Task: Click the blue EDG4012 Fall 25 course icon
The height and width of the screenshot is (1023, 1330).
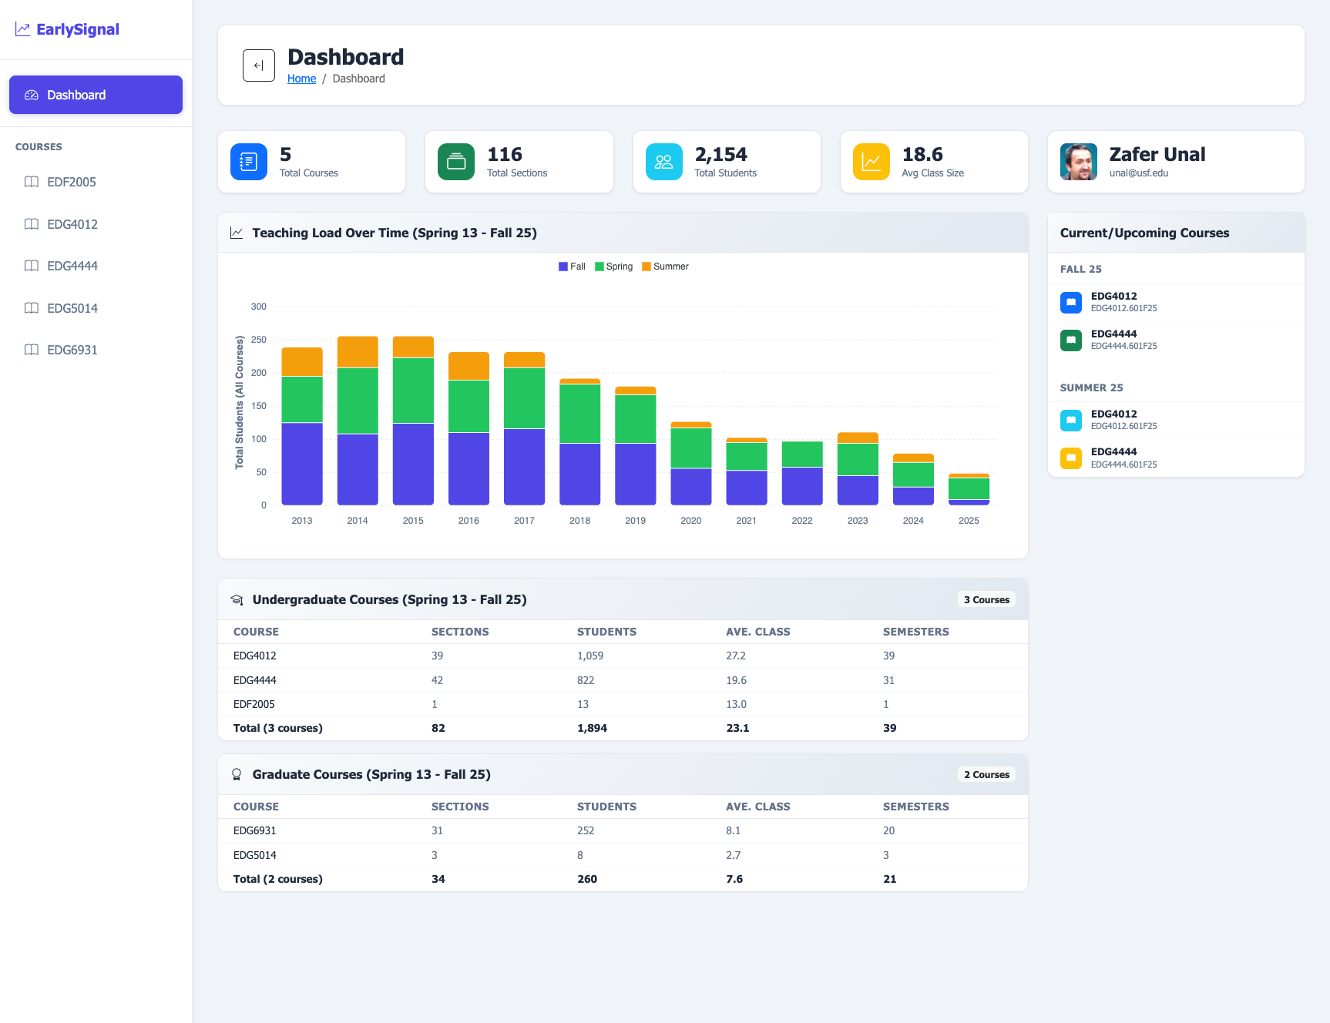Action: [1070, 302]
